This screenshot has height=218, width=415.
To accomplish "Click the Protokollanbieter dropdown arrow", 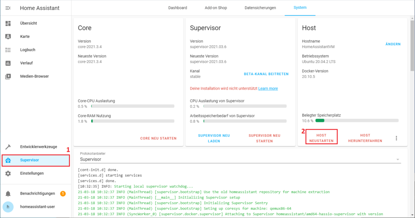I will tap(398, 159).
